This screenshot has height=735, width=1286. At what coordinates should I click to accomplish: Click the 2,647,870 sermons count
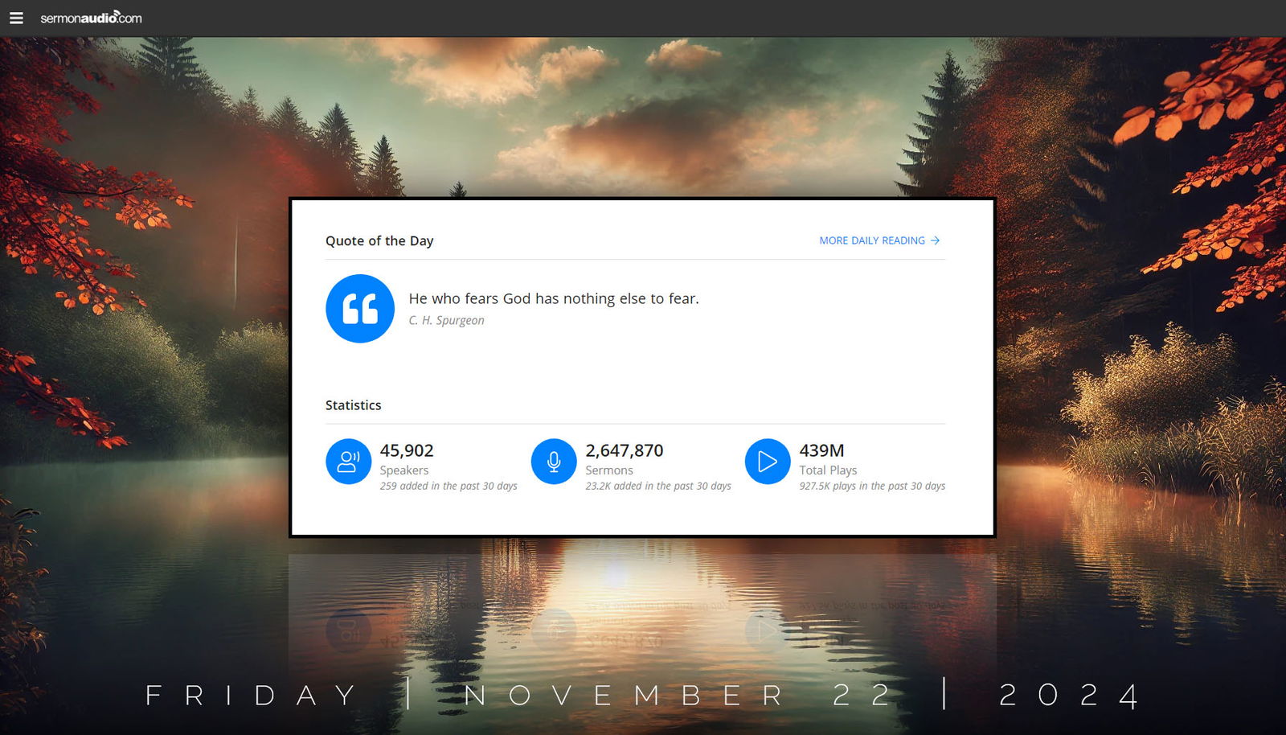pos(625,450)
